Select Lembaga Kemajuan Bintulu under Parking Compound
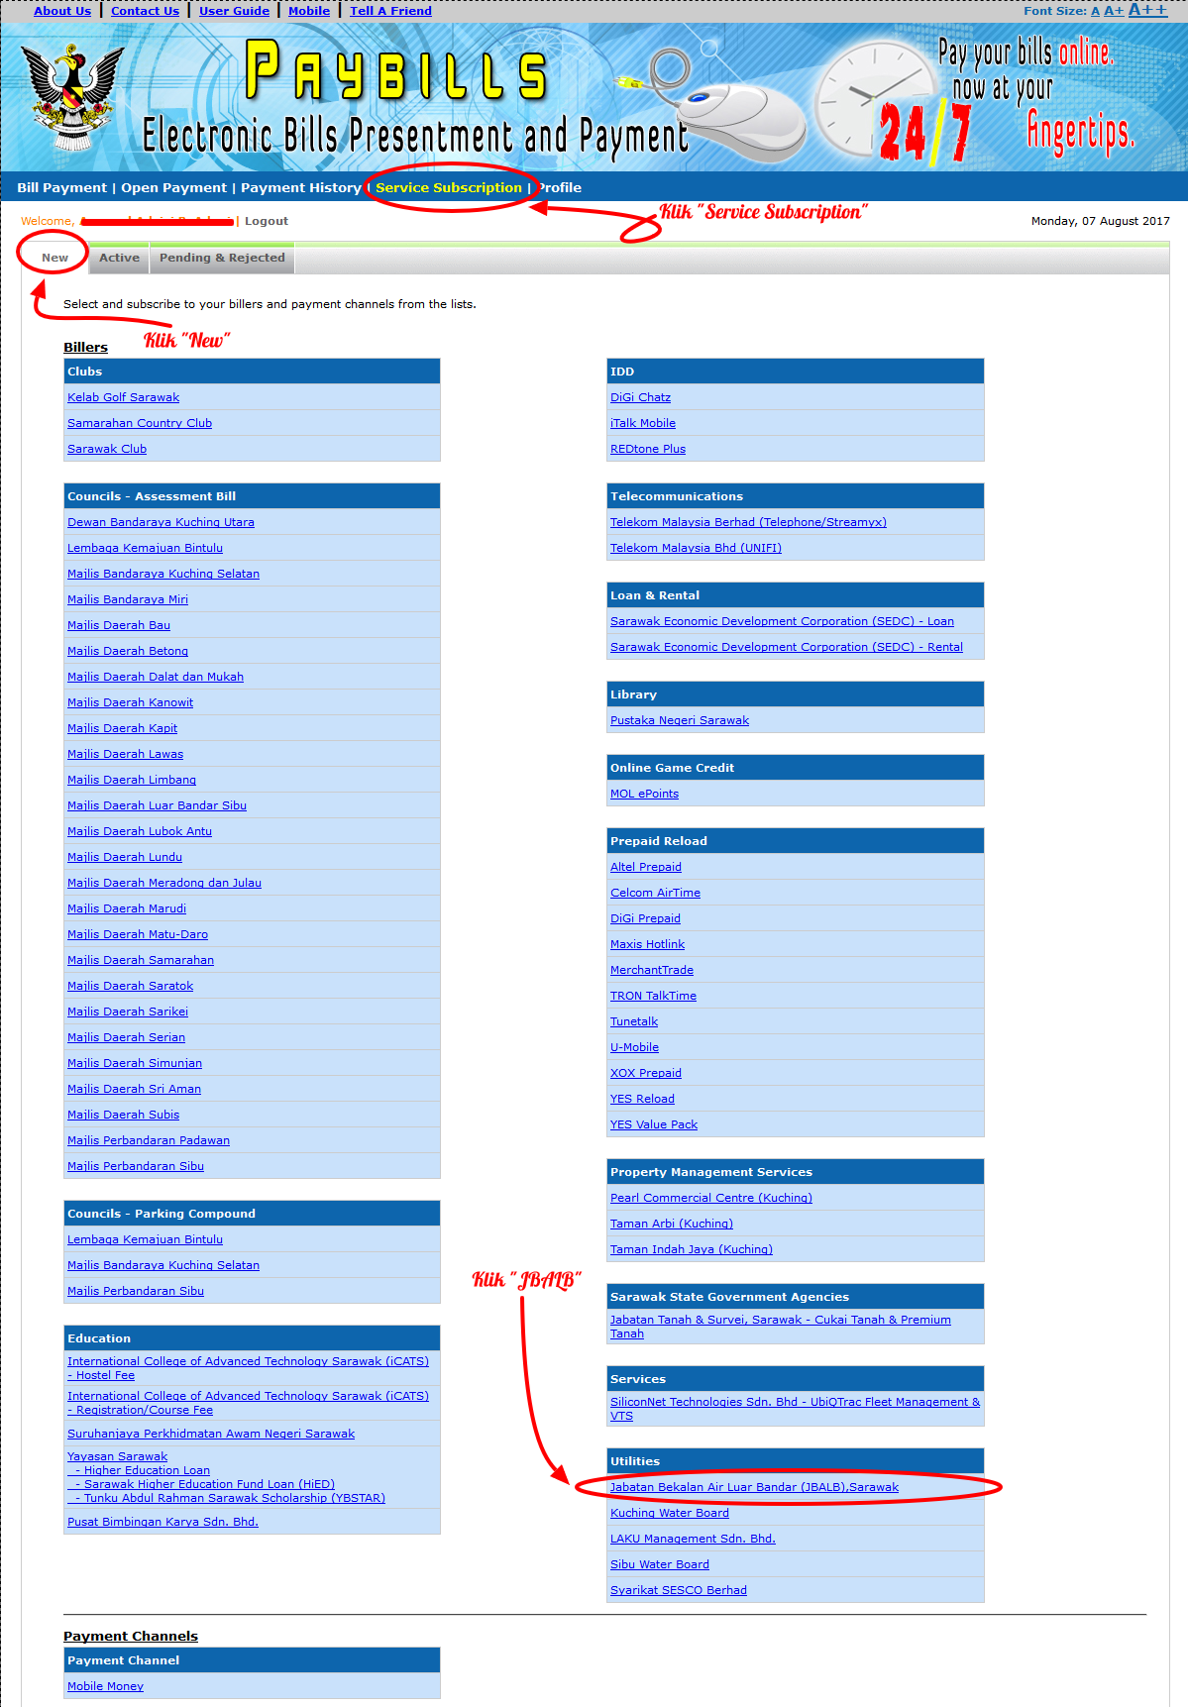This screenshot has width=1188, height=1707. pos(145,1239)
